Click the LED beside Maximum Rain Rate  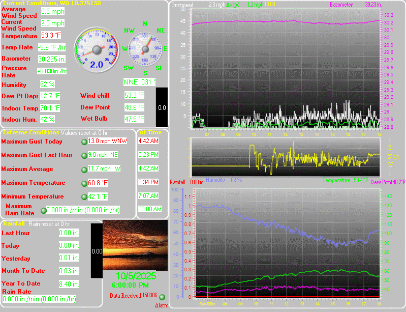(43, 210)
